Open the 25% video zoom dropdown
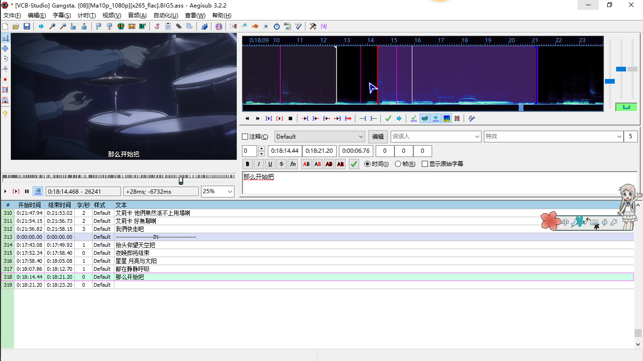 point(217,191)
